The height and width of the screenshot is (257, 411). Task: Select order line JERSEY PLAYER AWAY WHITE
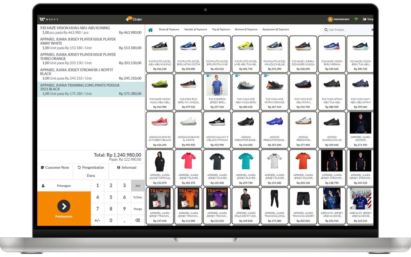91,43
